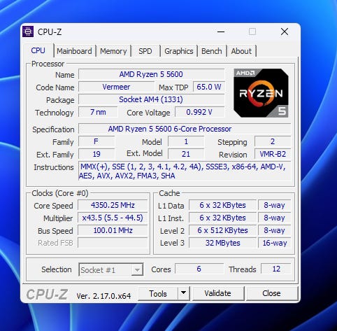Select the SPD tab
Image resolution: width=337 pixels, height=331 pixels.
tap(145, 51)
